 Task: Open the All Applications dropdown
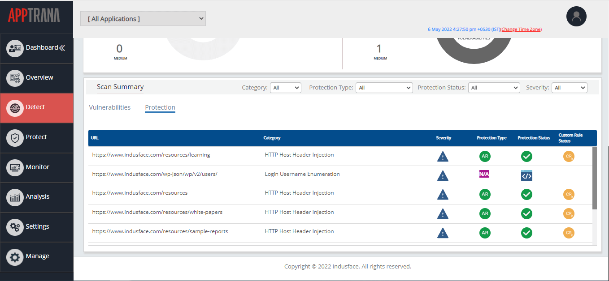tap(143, 19)
